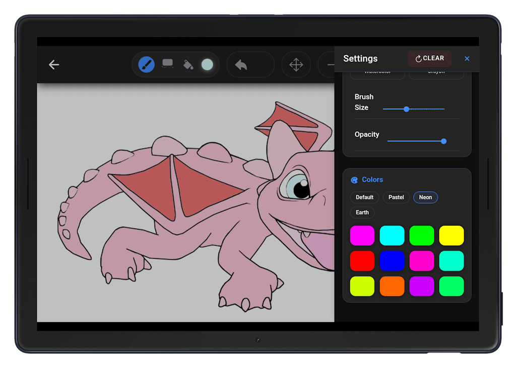
Task: Click the dragon's eye on canvas
Action: pos(295,186)
